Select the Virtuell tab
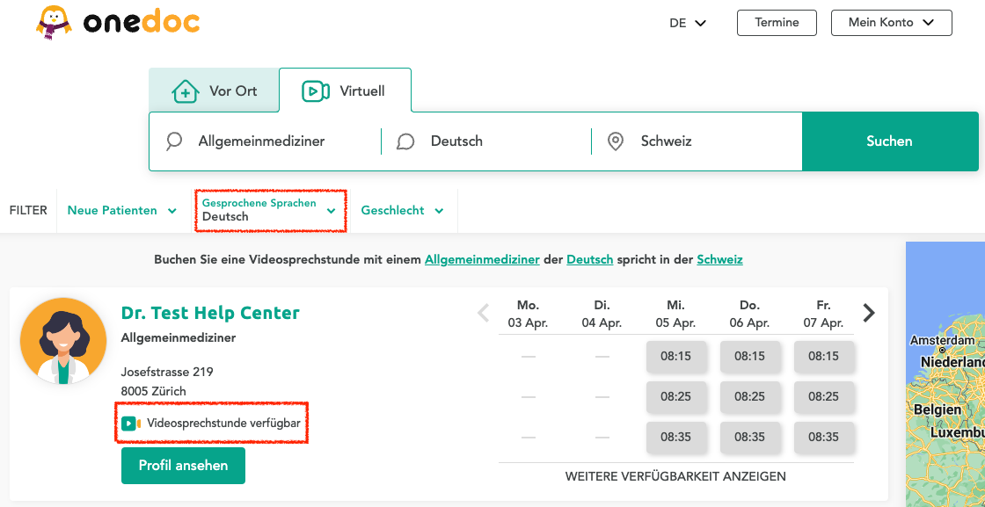Image resolution: width=985 pixels, height=507 pixels. 344,91
